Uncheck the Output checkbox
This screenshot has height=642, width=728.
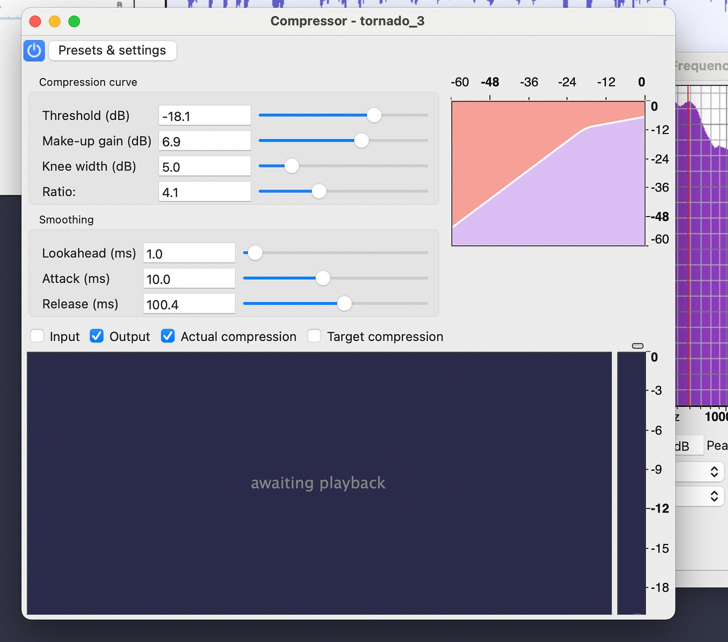[x=96, y=336]
